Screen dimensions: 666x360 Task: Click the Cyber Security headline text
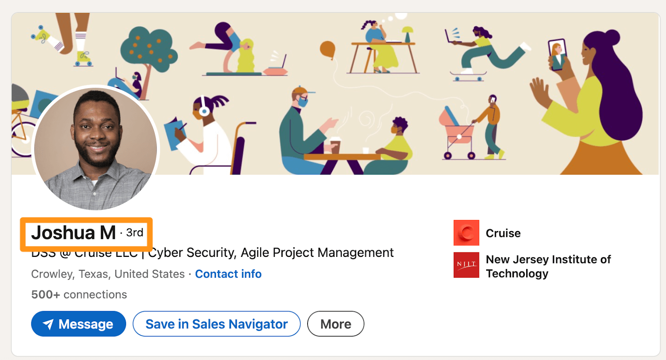pos(271,252)
